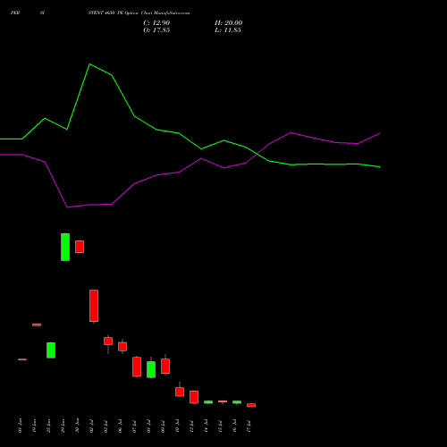The width and height of the screenshot is (447, 447).
Task: Click the first date label on the axis
Action: [x=20, y=426]
